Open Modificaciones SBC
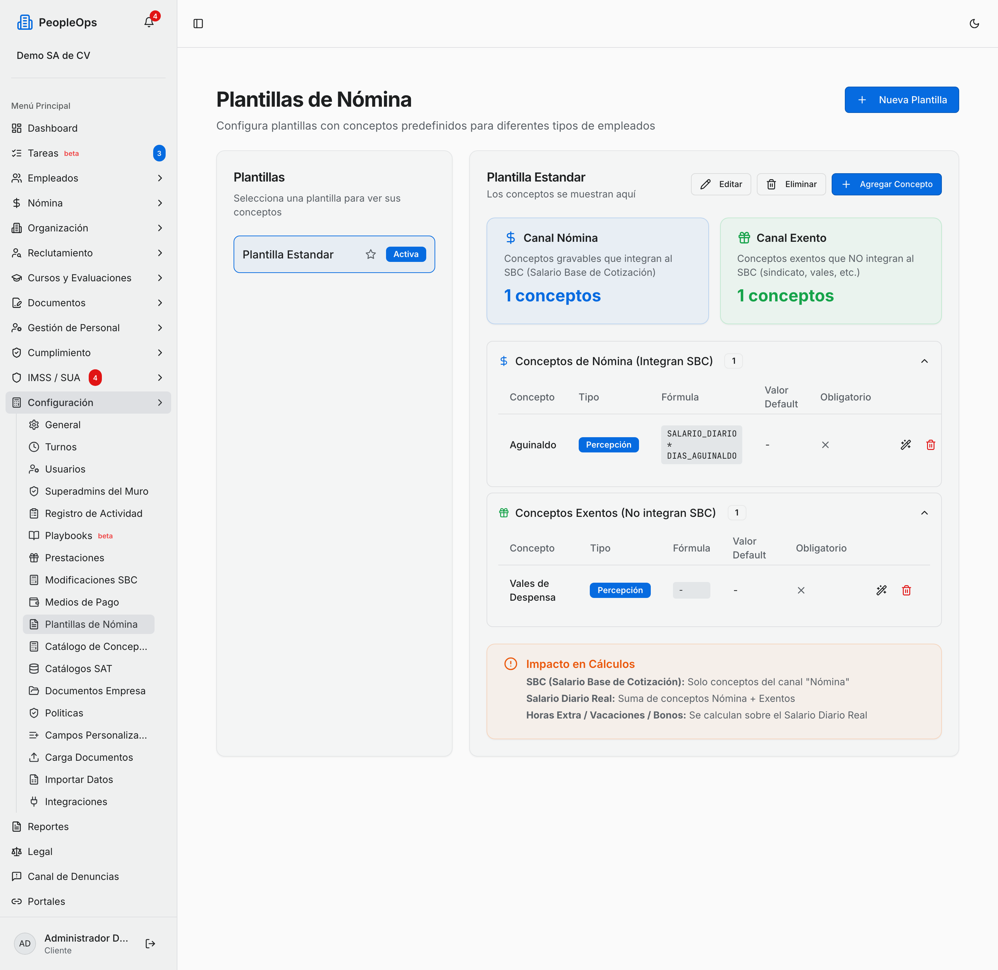 (x=89, y=580)
